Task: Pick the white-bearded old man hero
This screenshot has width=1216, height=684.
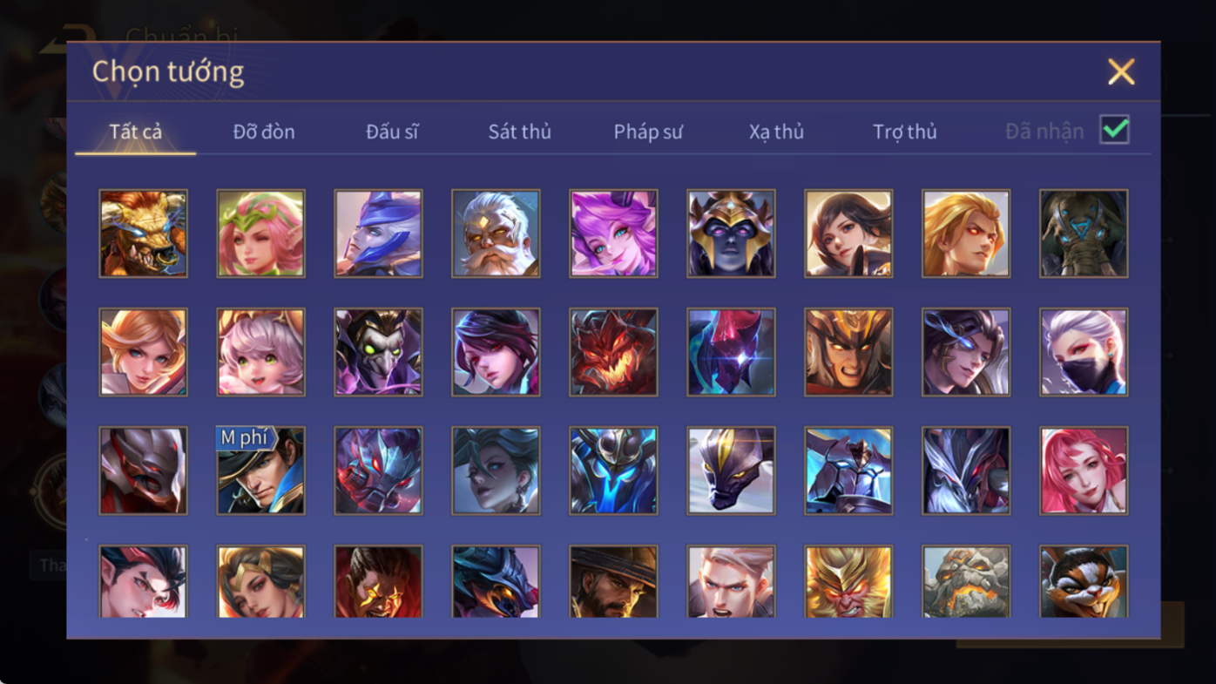Action: tap(496, 234)
